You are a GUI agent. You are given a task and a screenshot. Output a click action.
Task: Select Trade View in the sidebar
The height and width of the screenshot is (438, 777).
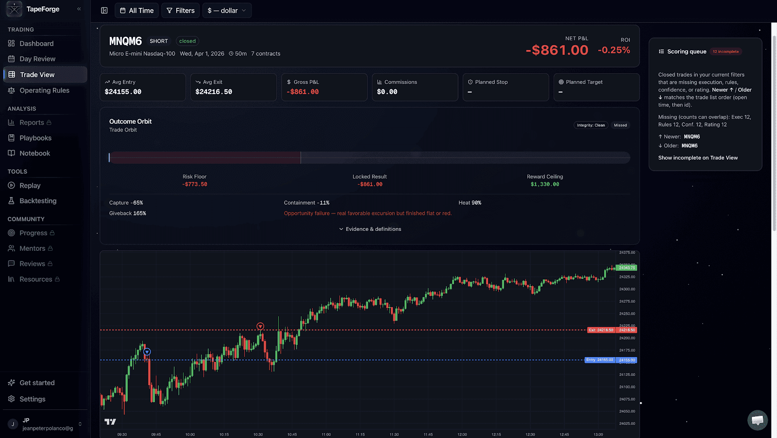pyautogui.click(x=45, y=75)
